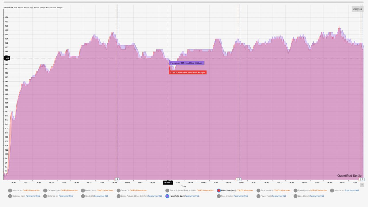Toggle Altitude (m) Forerunner 965 series
The image size is (368, 207).
(x=344, y=190)
